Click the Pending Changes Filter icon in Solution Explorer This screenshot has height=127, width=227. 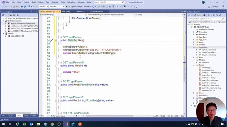[209, 15]
